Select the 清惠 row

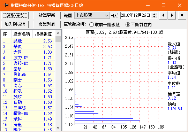pos(28,125)
